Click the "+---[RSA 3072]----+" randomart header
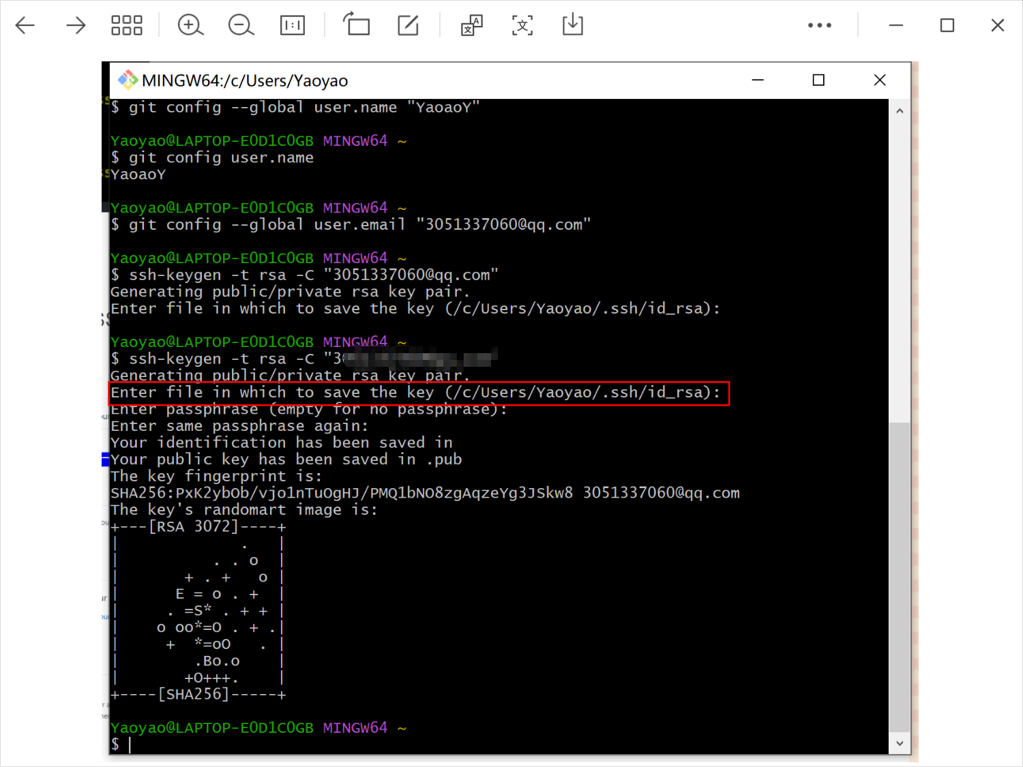 point(198,526)
